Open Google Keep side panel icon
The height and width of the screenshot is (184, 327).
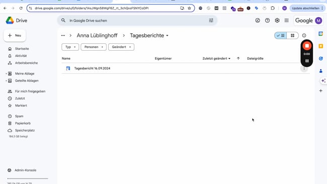coord(321,46)
